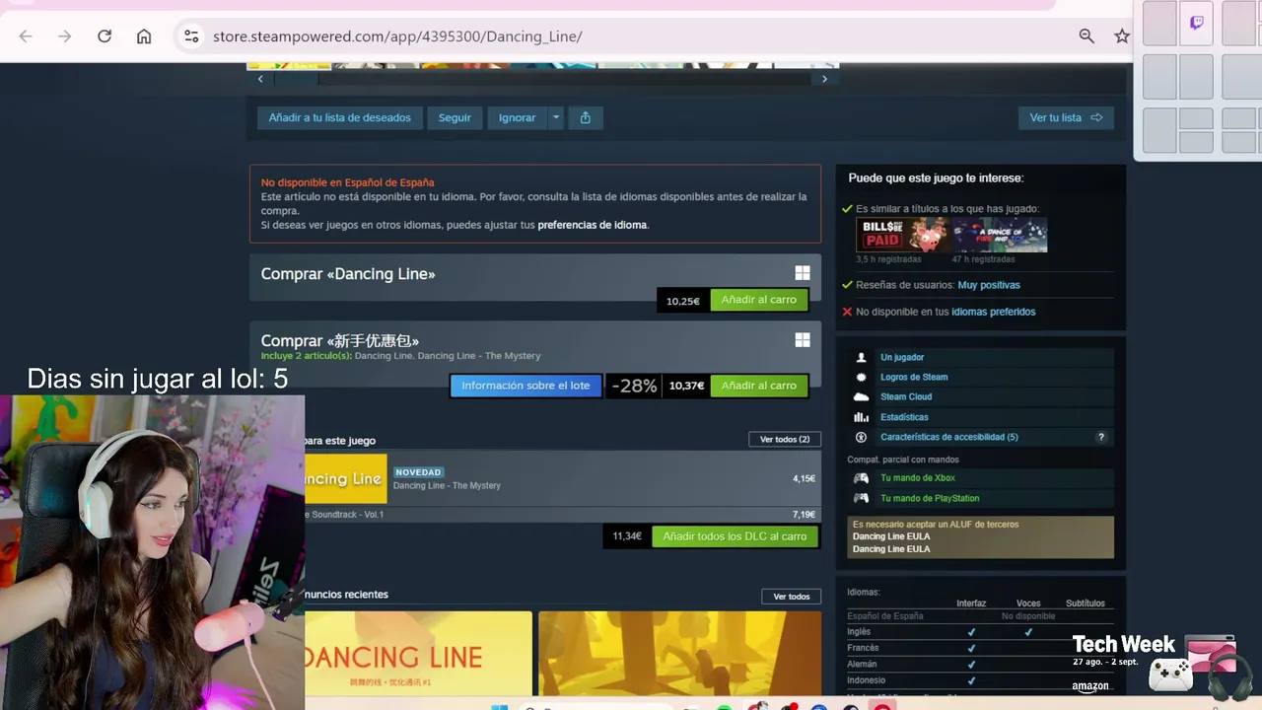The width and height of the screenshot is (1262, 710).
Task: Open the Steam app in the taskbar
Action: coord(850,707)
